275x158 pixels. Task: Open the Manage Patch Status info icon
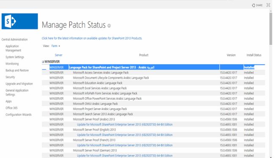(x=109, y=26)
